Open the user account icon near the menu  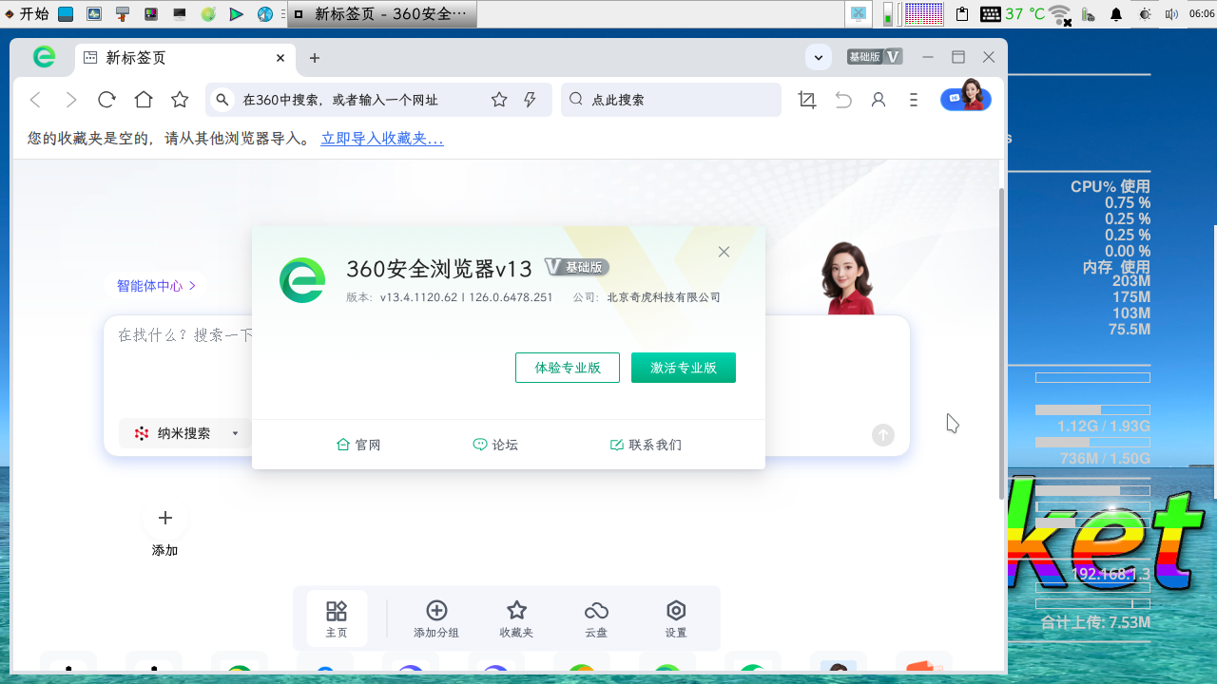(878, 99)
